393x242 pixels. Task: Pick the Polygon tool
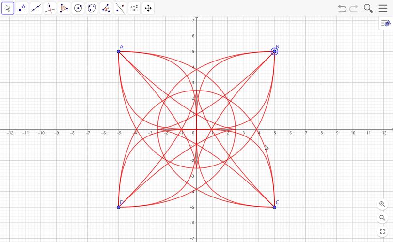click(x=64, y=8)
